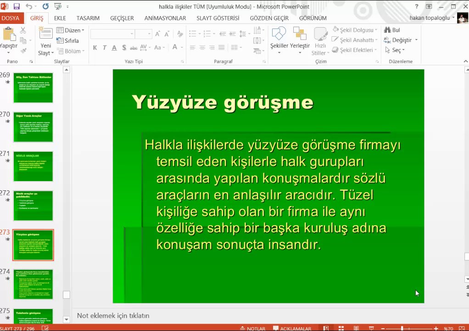Click the Cut scissors icon
Image resolution: width=469 pixels, height=331 pixels.
pos(23,30)
